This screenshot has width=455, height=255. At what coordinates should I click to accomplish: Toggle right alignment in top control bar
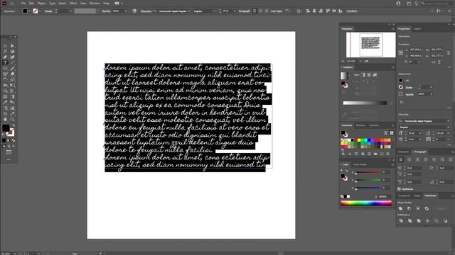tap(267, 11)
